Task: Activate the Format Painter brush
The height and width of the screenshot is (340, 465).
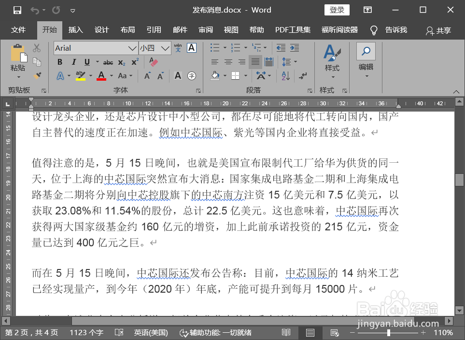Action: coord(37,76)
